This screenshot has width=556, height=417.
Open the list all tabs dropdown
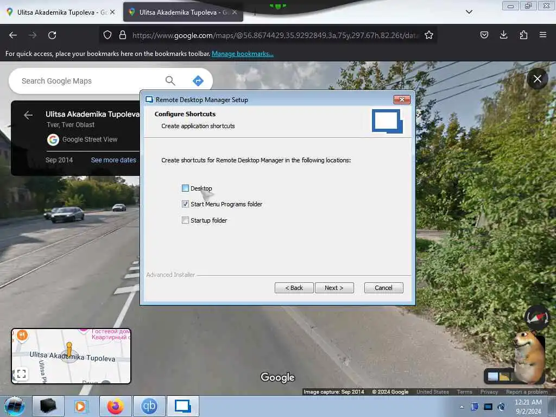[x=469, y=12]
